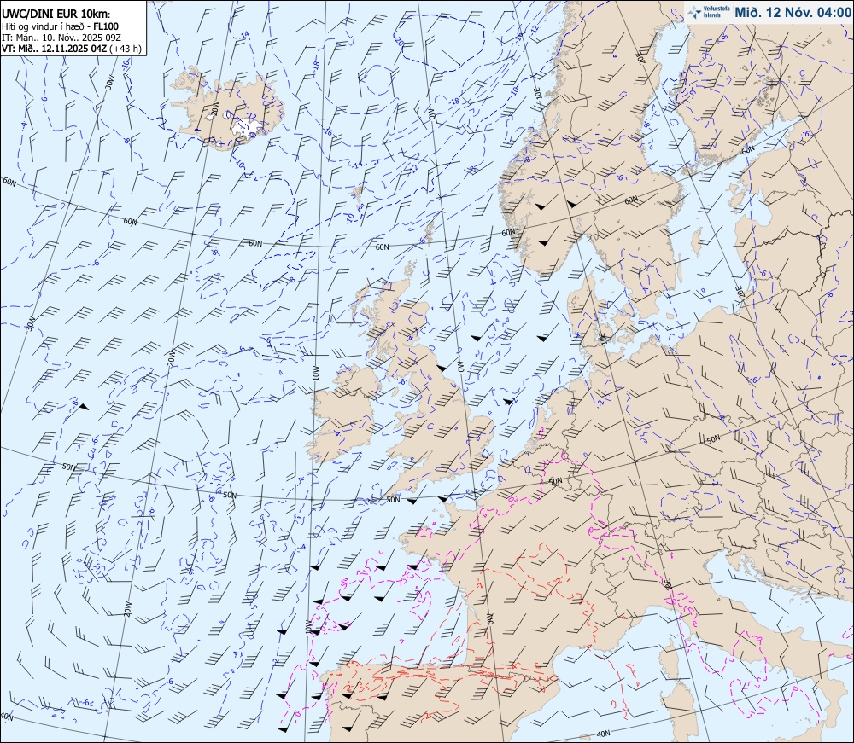Image resolution: width=854 pixels, height=743 pixels.
Task: Click the '-14' contour label north of the Faroes
Action: (x=357, y=165)
